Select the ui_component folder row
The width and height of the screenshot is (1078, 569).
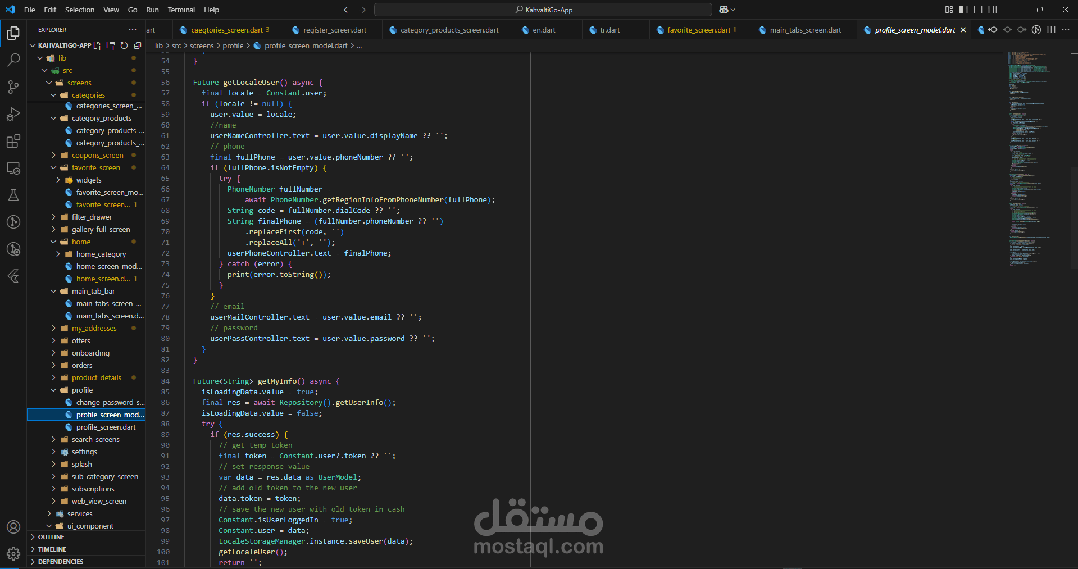87,526
